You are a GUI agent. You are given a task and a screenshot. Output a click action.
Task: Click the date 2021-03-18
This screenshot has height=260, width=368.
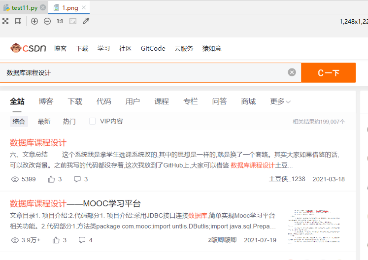328,179
